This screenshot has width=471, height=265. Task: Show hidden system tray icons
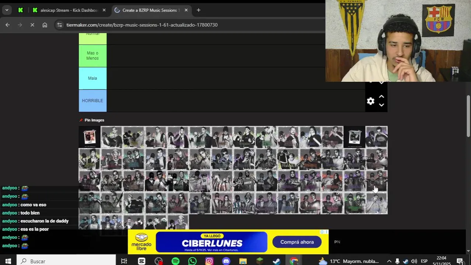(x=389, y=261)
